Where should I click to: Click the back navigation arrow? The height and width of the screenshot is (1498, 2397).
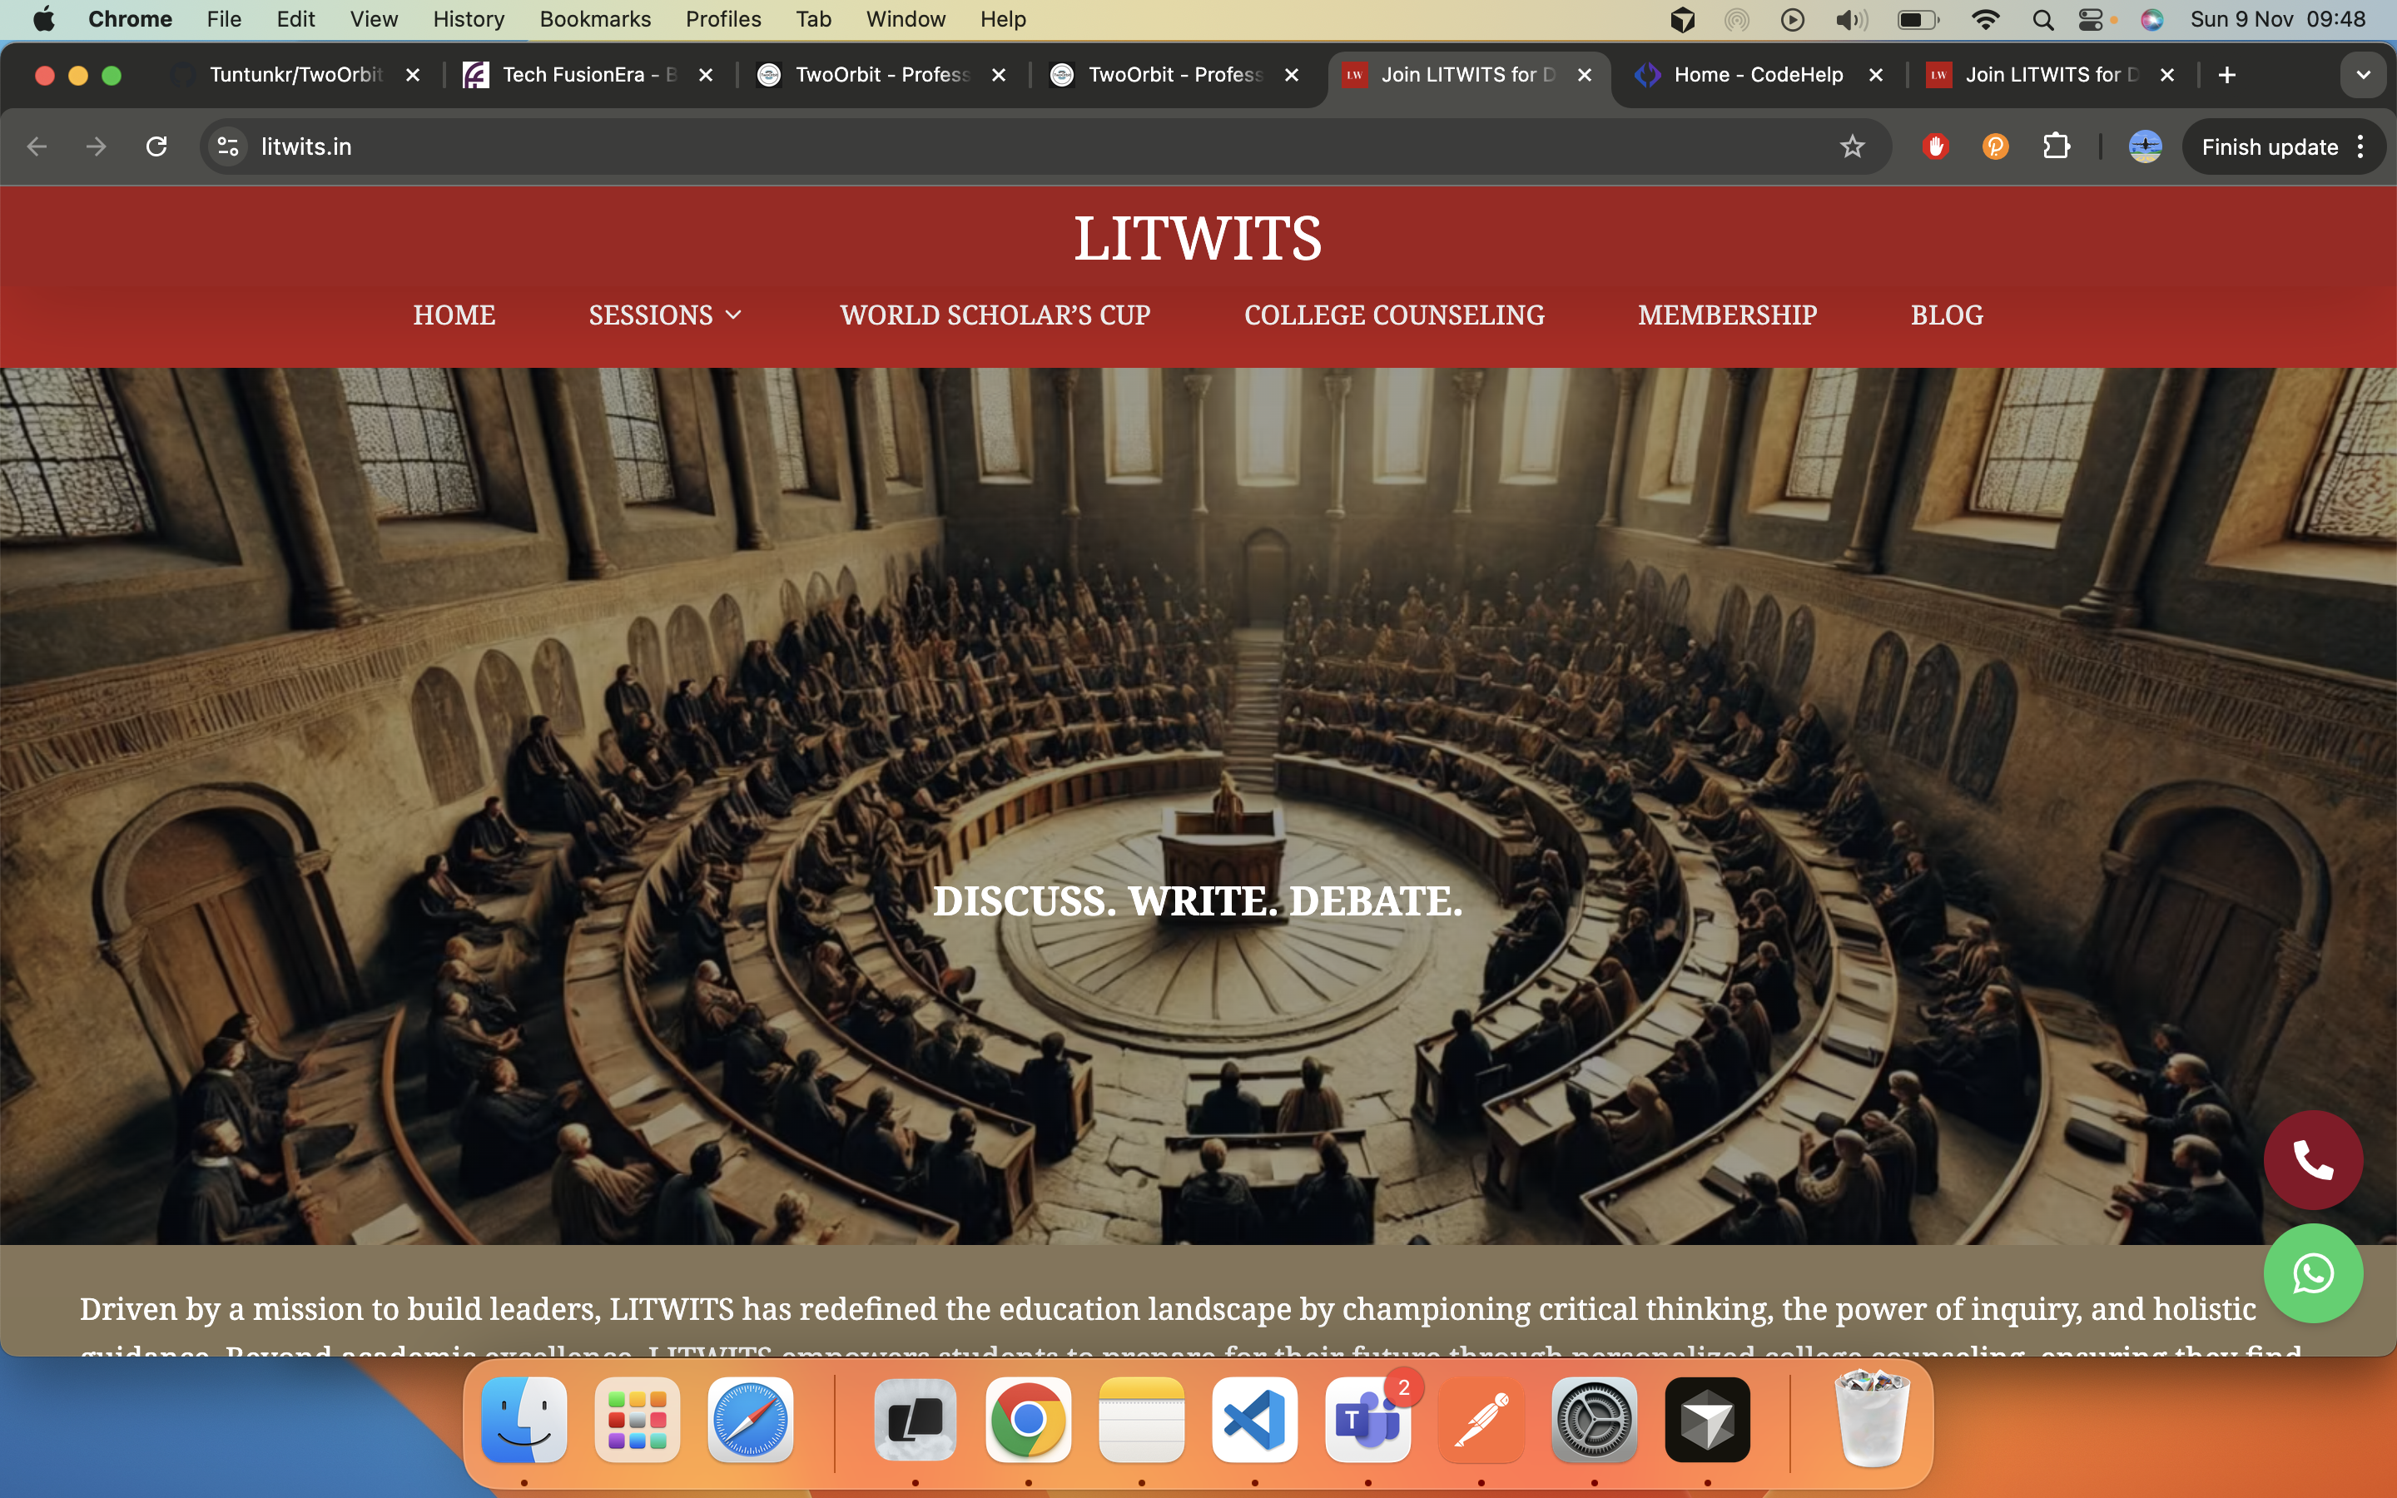point(37,146)
